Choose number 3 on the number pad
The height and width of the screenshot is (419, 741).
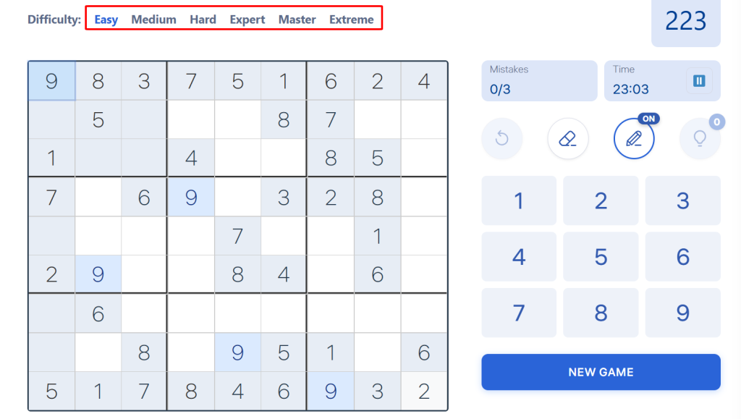pos(682,200)
